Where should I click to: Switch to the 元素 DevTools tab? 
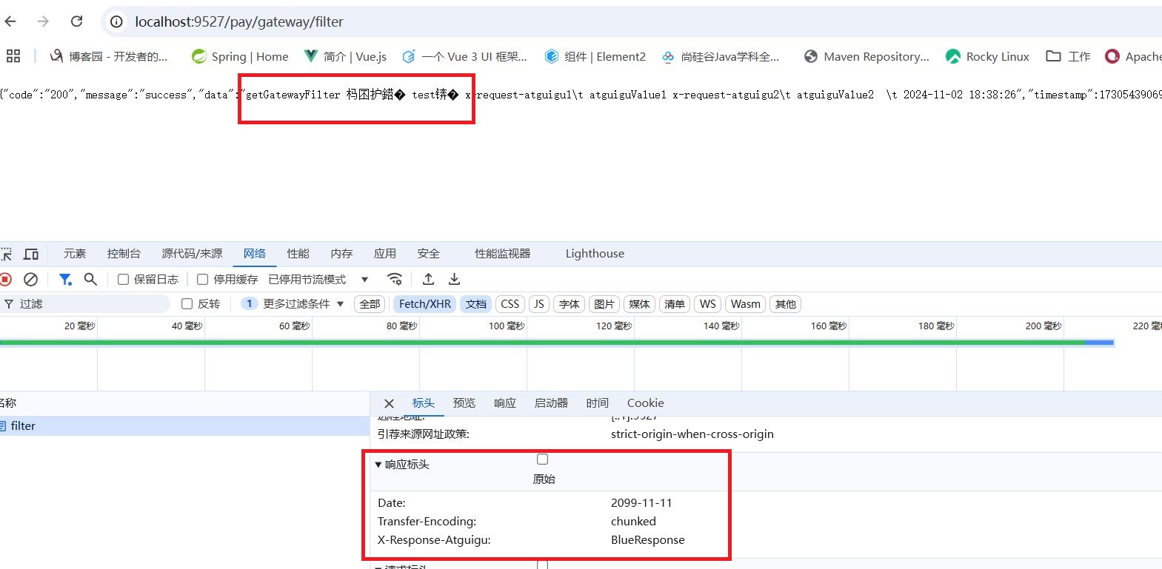coord(75,254)
